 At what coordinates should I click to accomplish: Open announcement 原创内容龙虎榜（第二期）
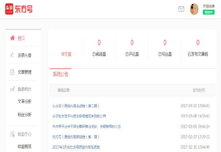[x=76, y=106]
